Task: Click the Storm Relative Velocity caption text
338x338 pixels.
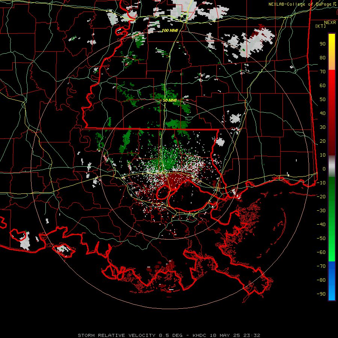Action: [169, 335]
